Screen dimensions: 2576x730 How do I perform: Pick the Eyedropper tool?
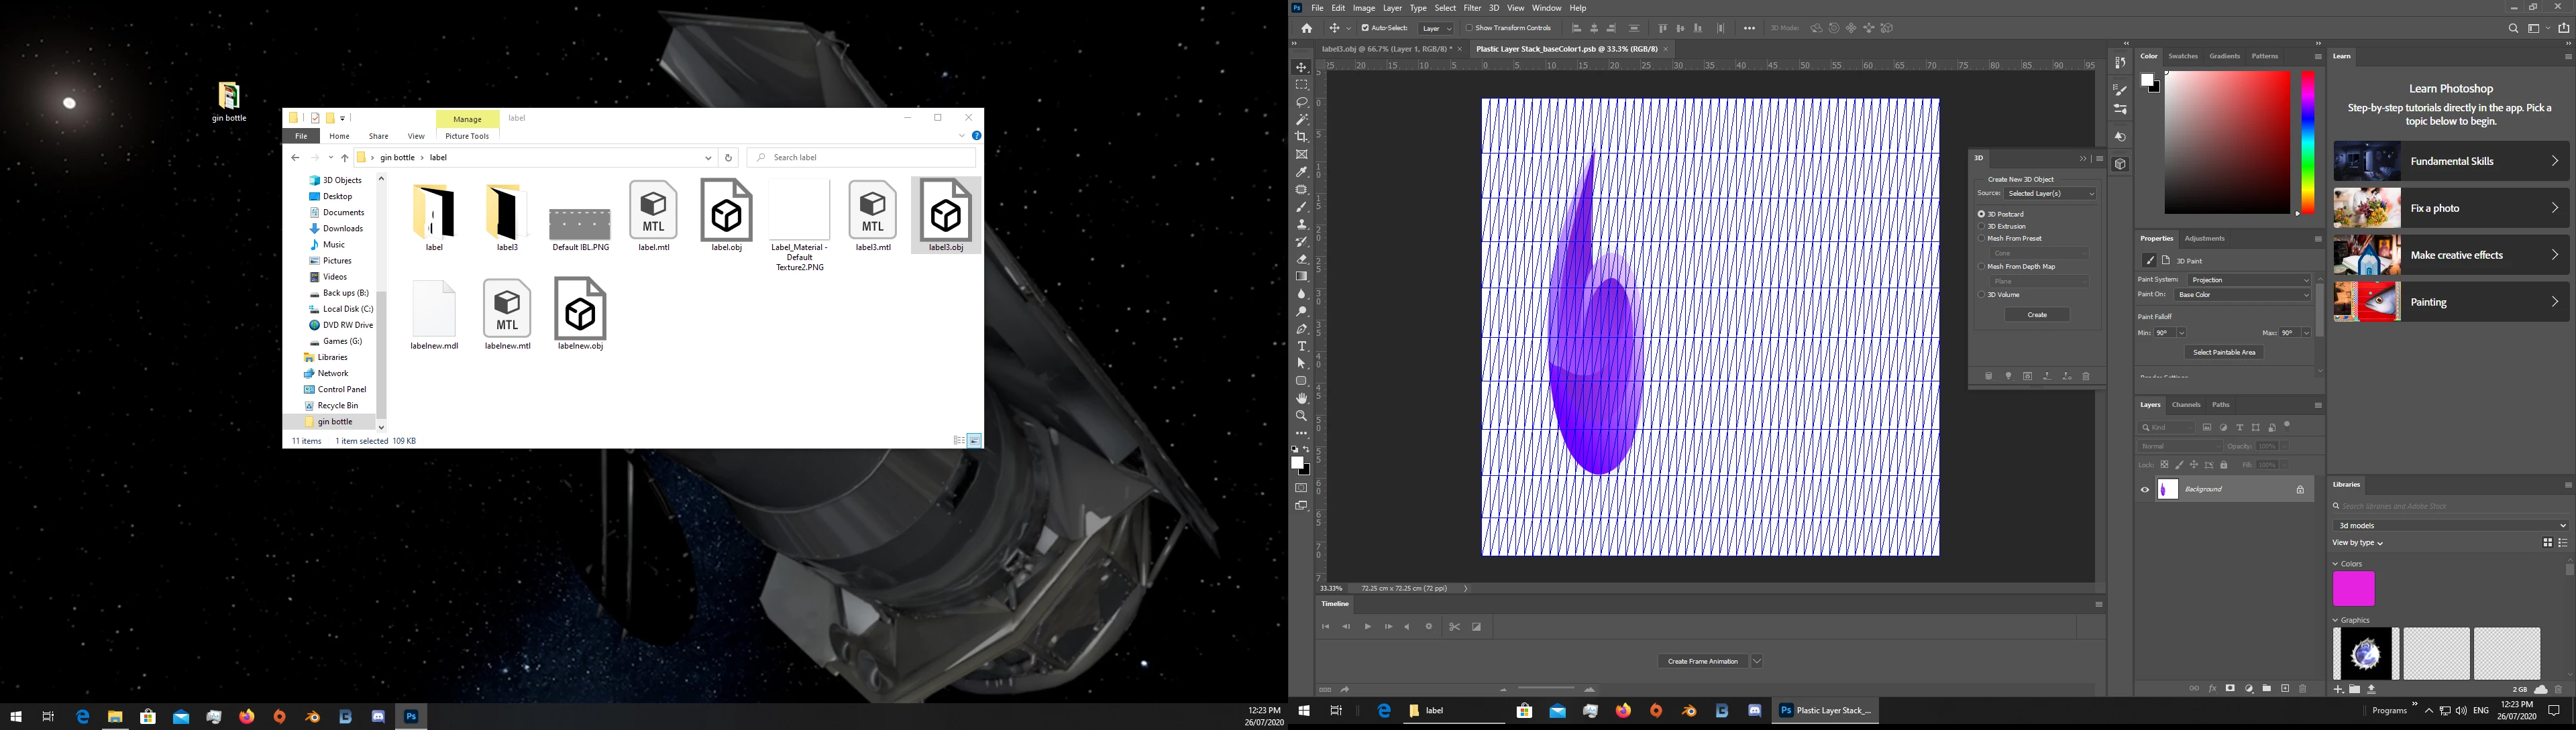click(1301, 172)
